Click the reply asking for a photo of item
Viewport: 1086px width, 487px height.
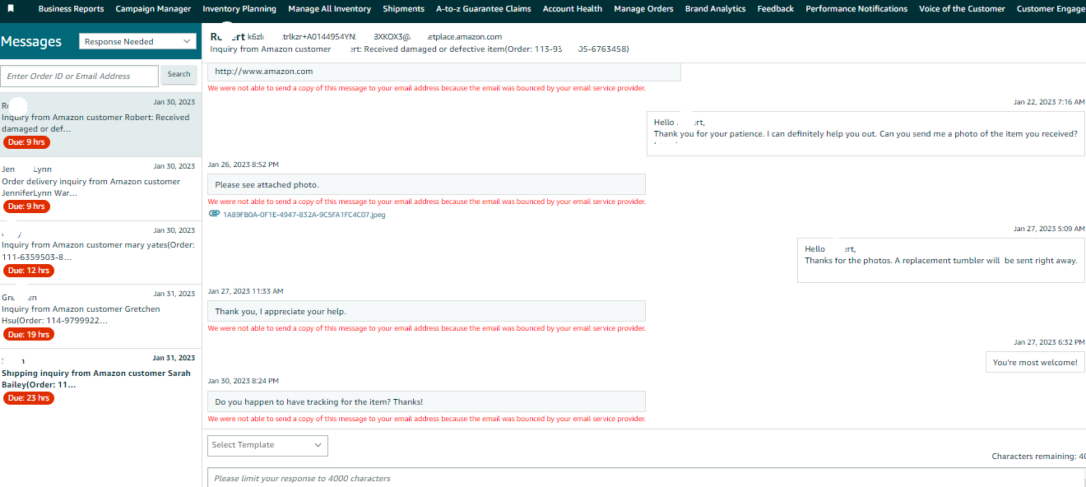point(866,133)
